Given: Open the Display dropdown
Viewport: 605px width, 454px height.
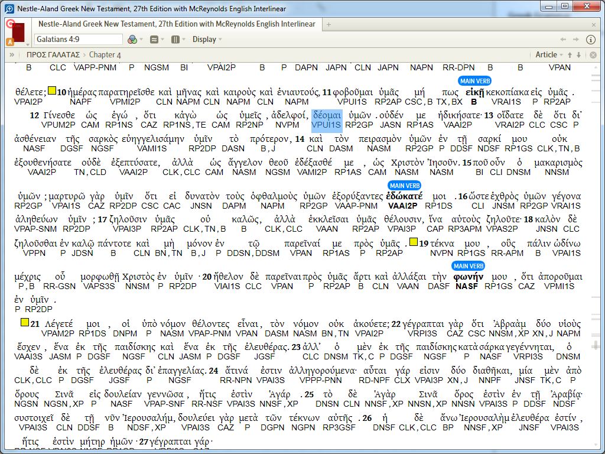Looking at the screenshot, I should [207, 40].
